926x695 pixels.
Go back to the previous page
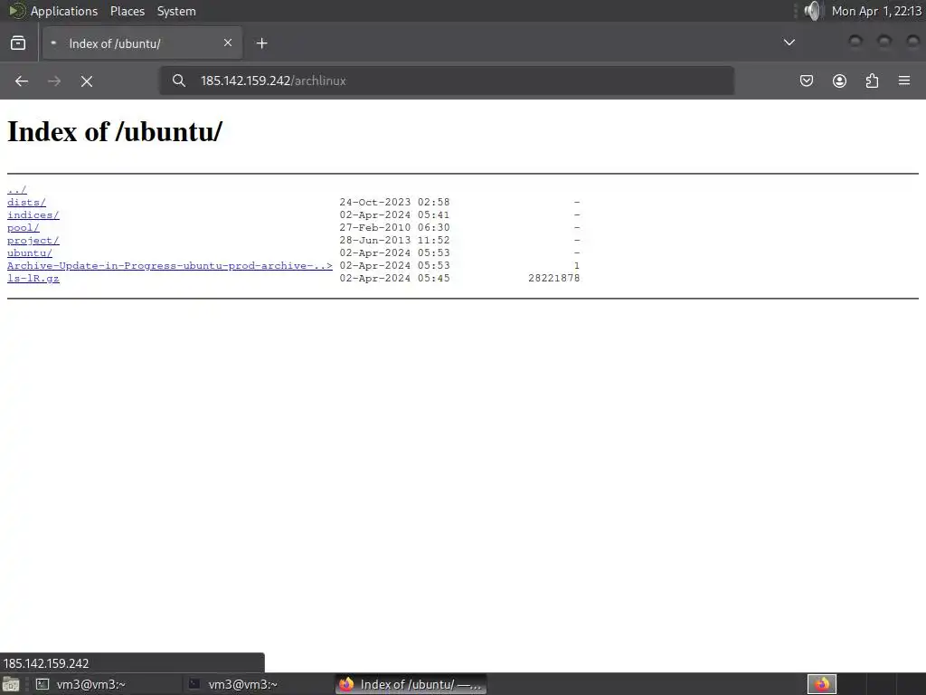pyautogui.click(x=22, y=81)
